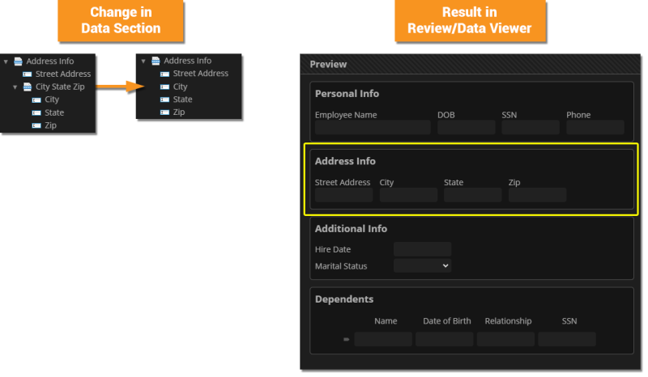Image resolution: width=648 pixels, height=377 pixels.
Task: Select Address Info label in the left tree
Action: (x=50, y=61)
